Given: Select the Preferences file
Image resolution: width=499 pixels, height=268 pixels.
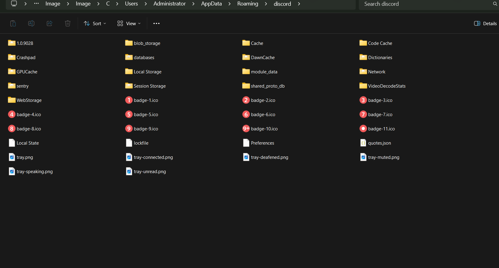Looking at the screenshot, I should click(x=258, y=143).
